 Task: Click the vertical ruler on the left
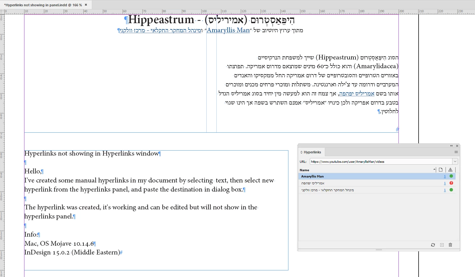[2, 145]
